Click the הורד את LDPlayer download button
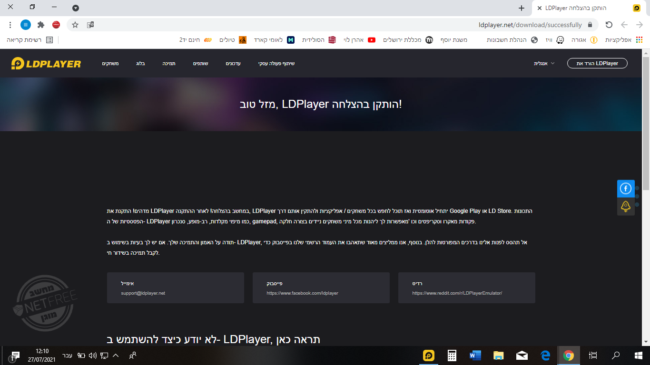The width and height of the screenshot is (650, 365). click(597, 63)
